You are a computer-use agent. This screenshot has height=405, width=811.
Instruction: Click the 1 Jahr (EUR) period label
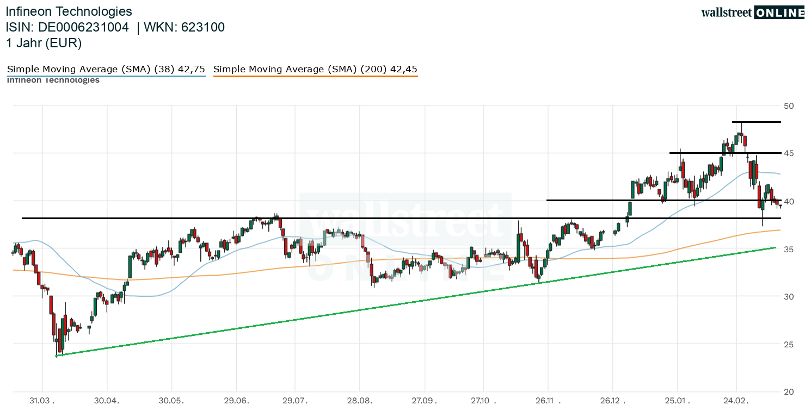point(44,43)
